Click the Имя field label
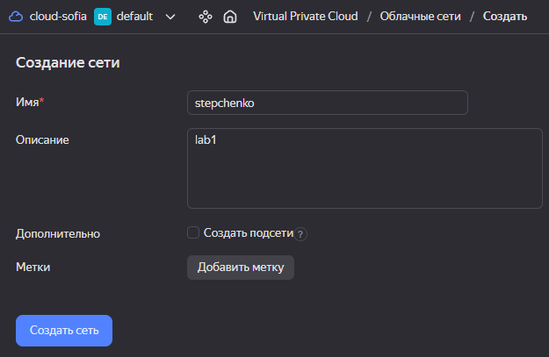The height and width of the screenshot is (357, 549). tap(30, 102)
